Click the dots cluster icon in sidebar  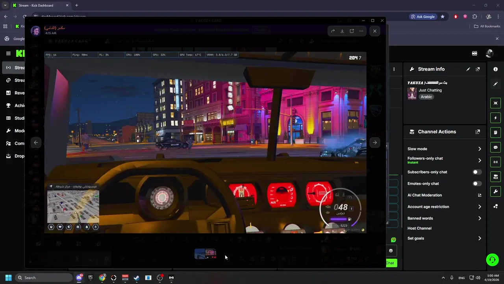[495, 206]
